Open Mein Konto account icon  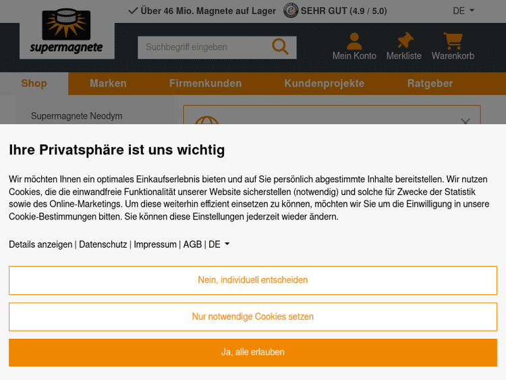pyautogui.click(x=354, y=41)
